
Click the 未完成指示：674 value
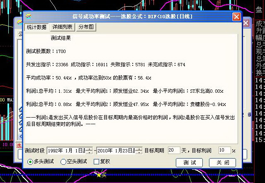coord(166,65)
